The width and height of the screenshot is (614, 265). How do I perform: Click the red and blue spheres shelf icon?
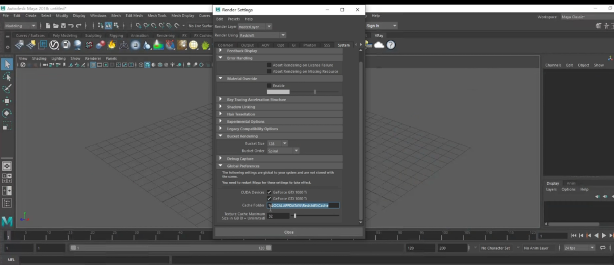[100, 45]
